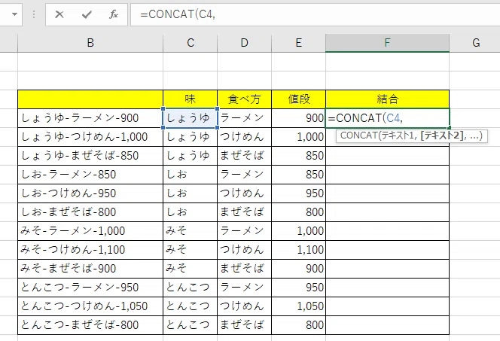The width and height of the screenshot is (500, 341).
Task: Click CONCAT link in function tooltip
Action: [x=358, y=135]
